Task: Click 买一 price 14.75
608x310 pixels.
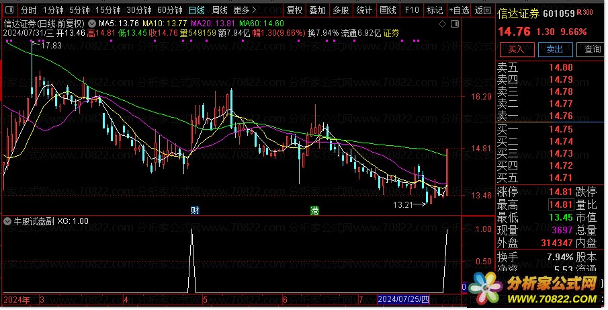Action: click(x=561, y=129)
